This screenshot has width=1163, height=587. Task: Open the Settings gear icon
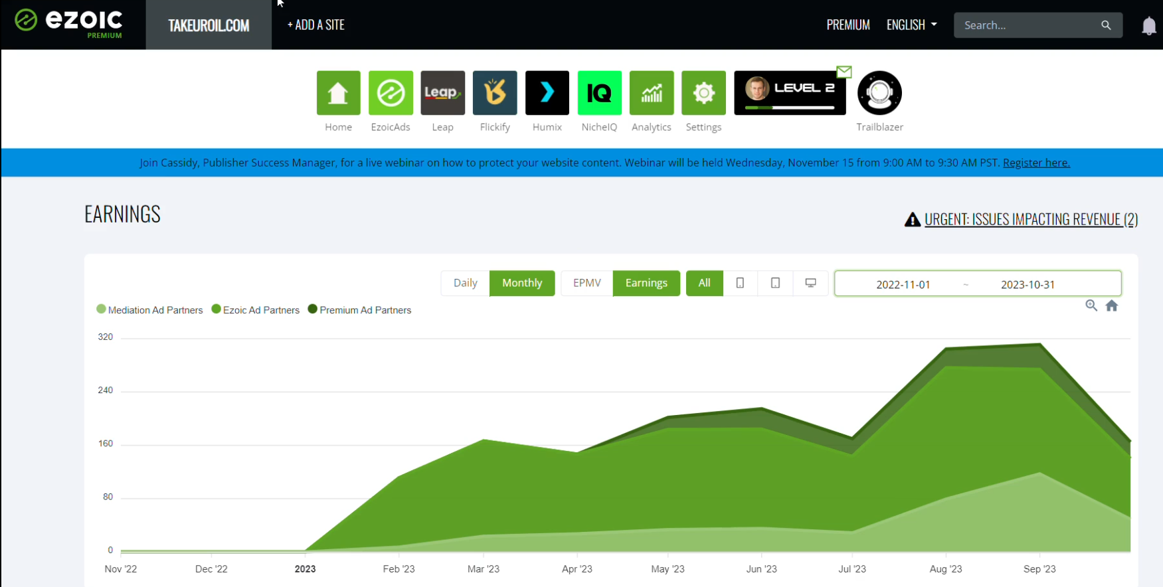pyautogui.click(x=703, y=93)
